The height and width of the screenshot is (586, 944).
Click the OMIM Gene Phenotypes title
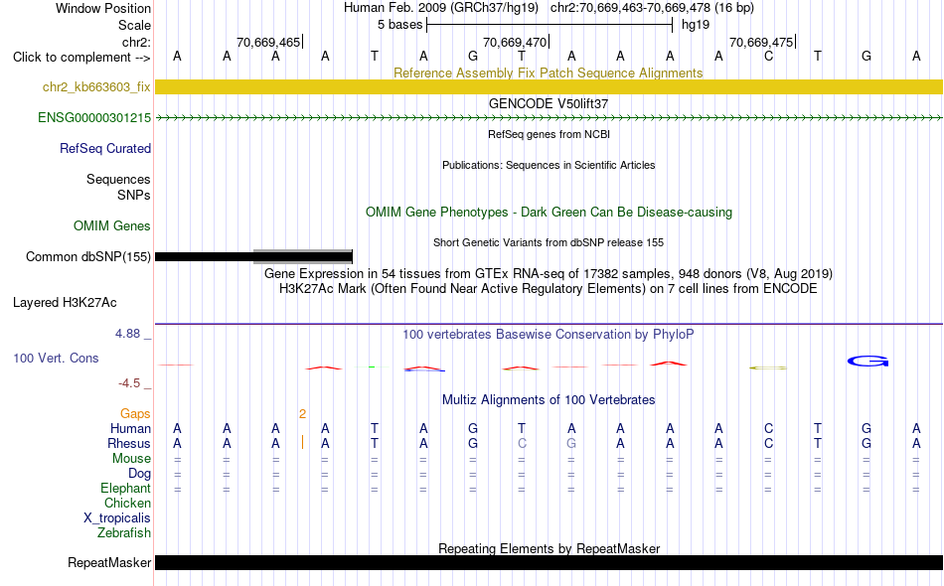point(549,212)
